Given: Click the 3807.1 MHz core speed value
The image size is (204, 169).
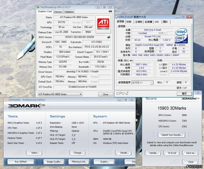Looking at the screenshot, I should (141, 64).
